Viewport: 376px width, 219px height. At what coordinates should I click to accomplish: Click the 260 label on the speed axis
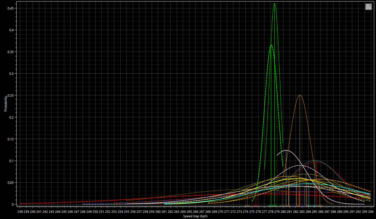(x=158, y=211)
